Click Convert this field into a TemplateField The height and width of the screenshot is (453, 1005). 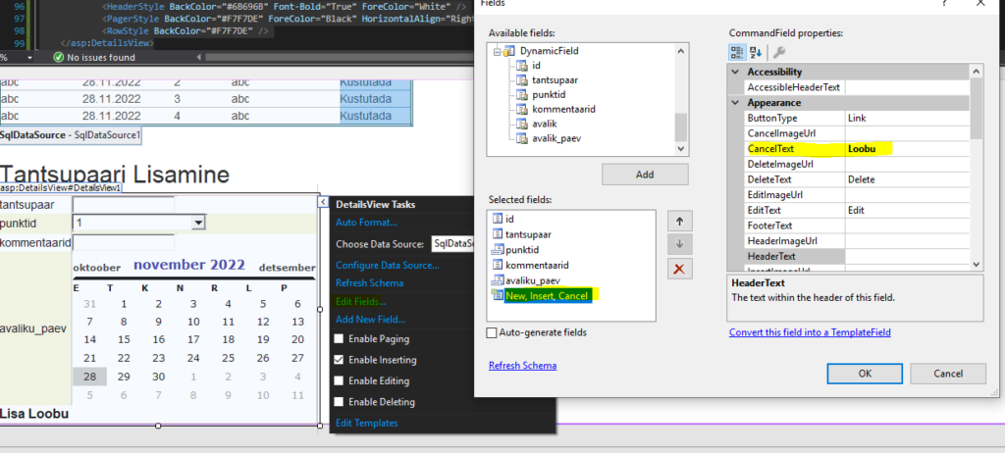810,332
